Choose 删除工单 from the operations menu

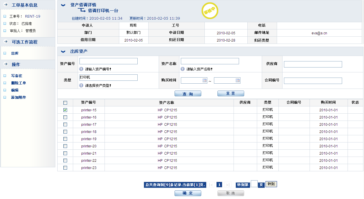[x=18, y=83]
